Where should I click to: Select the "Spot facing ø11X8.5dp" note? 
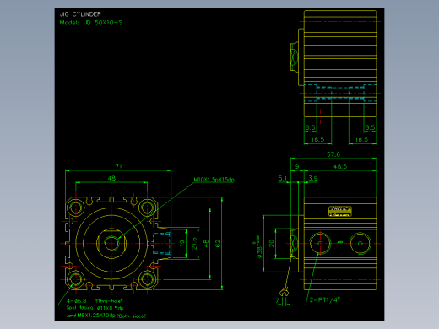(x=95, y=308)
